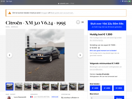This screenshot has width=132, height=99.
Task: Tap the heart favorite icon
Action: [x=78, y=22]
